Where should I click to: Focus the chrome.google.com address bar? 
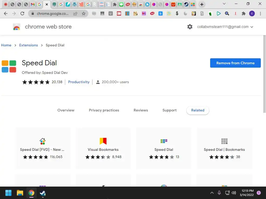point(52,13)
